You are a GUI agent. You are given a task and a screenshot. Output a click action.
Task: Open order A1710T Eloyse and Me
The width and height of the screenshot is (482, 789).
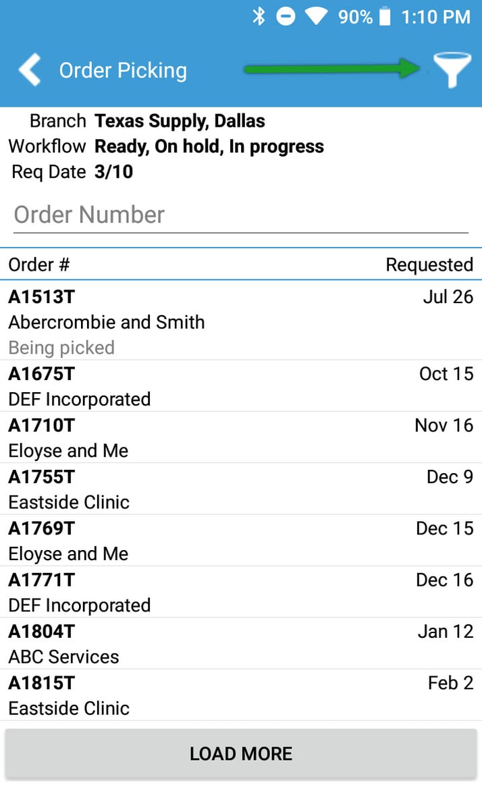pos(240,437)
